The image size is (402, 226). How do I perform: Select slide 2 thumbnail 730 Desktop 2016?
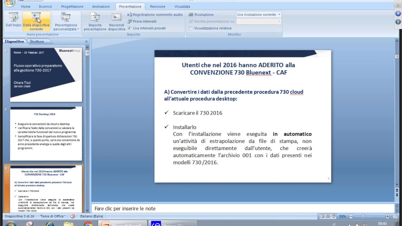46,133
